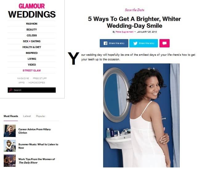Open Summer Music article thumbnail
Viewport: 197px width, 169px height.
coord(10,146)
